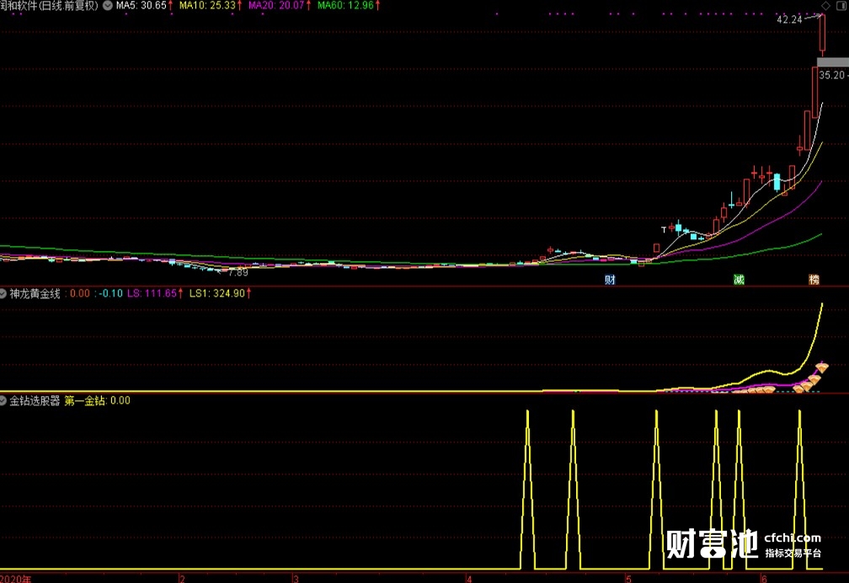Toggle the MA5: 30.65 label
849x583 pixels.
[141, 5]
